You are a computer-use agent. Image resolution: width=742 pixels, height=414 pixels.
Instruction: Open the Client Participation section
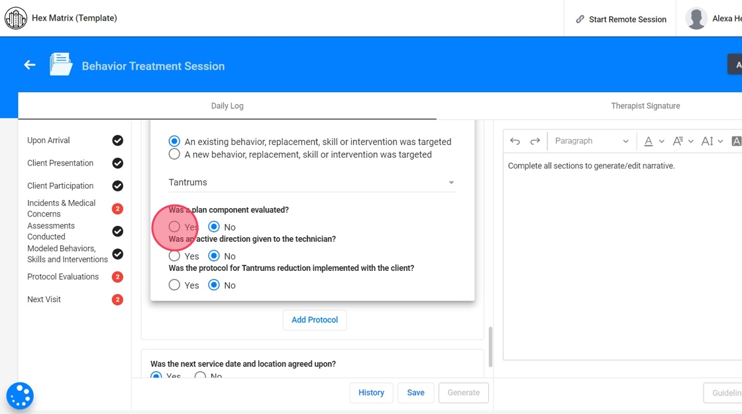click(x=60, y=186)
